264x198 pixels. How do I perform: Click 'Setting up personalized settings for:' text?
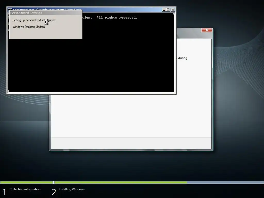pos(34,20)
